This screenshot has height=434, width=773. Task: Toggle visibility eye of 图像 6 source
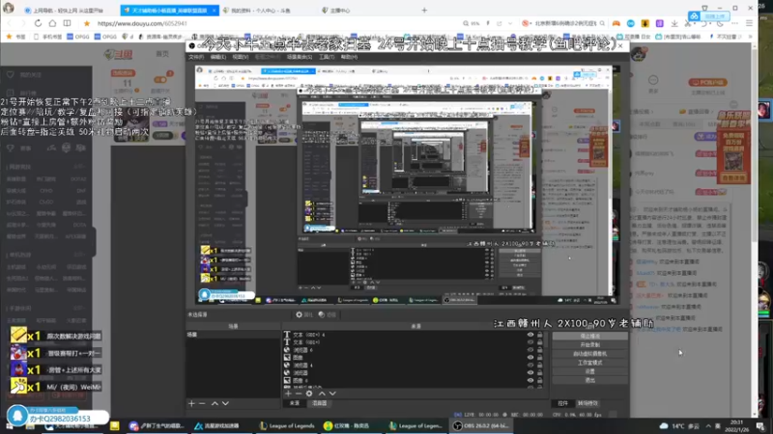click(530, 380)
